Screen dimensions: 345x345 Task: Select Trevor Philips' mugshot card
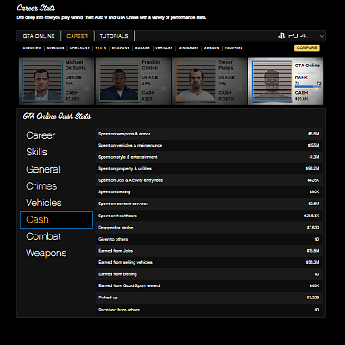pyautogui.click(x=209, y=81)
